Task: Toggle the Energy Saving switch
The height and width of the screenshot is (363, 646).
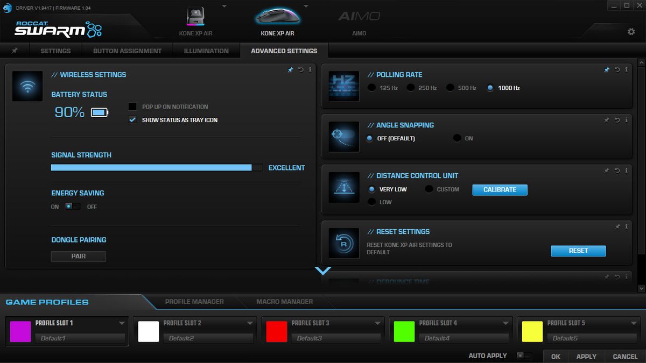Action: click(x=73, y=207)
